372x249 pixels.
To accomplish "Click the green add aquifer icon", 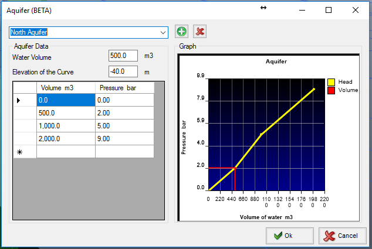I will point(182,32).
